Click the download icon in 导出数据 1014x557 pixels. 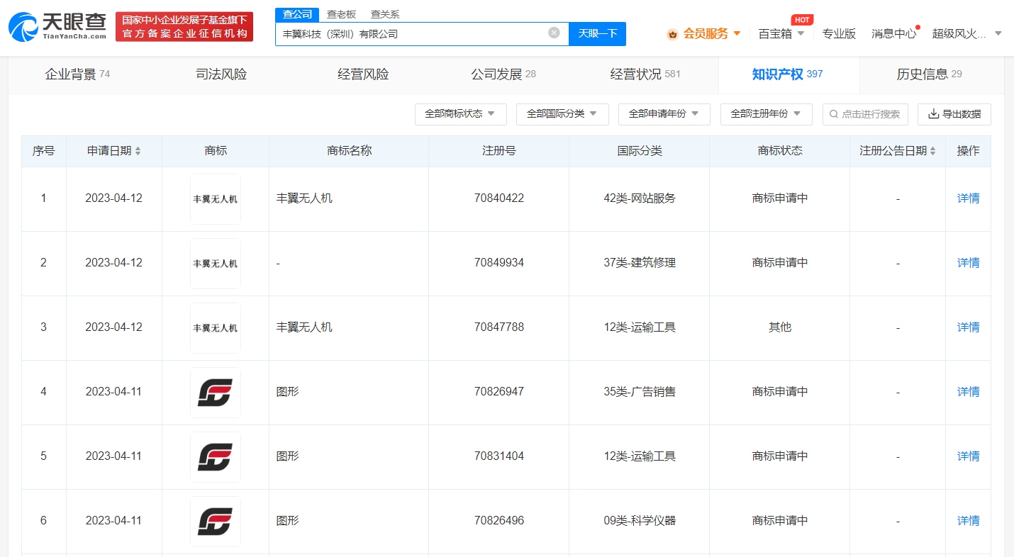click(x=934, y=114)
